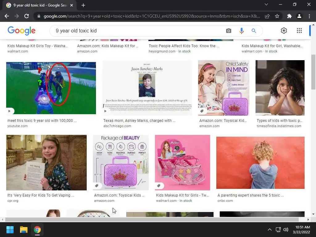Open 'meet this toxic 9 year old with 100,000' link
Image resolution: width=316 pixels, height=237 pixels.
(42, 121)
